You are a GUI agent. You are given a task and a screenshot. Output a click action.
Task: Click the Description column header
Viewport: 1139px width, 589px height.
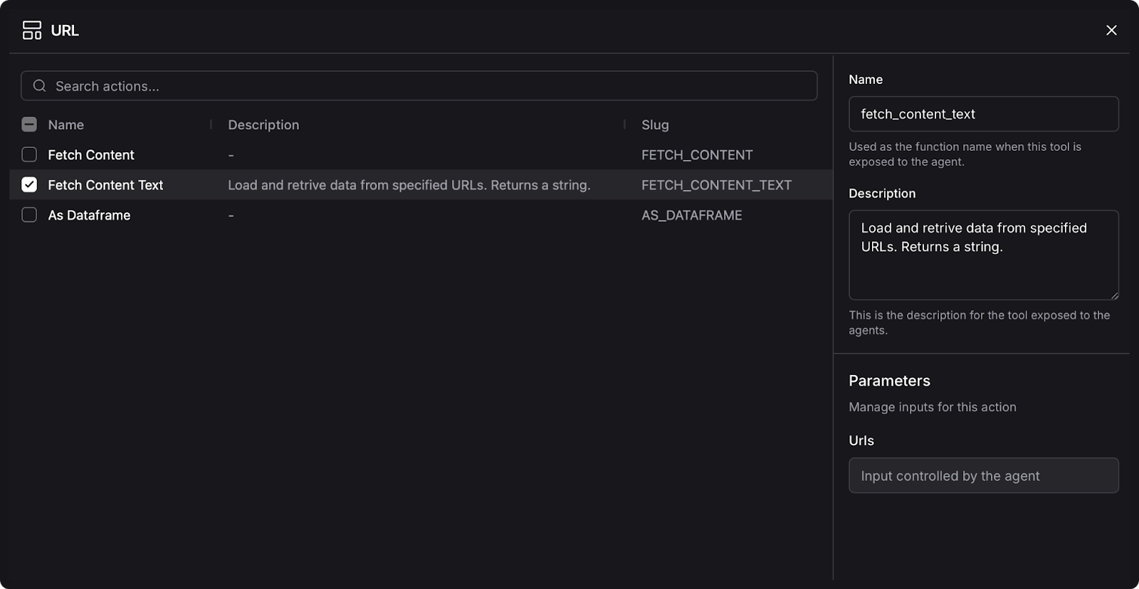pyautogui.click(x=263, y=124)
